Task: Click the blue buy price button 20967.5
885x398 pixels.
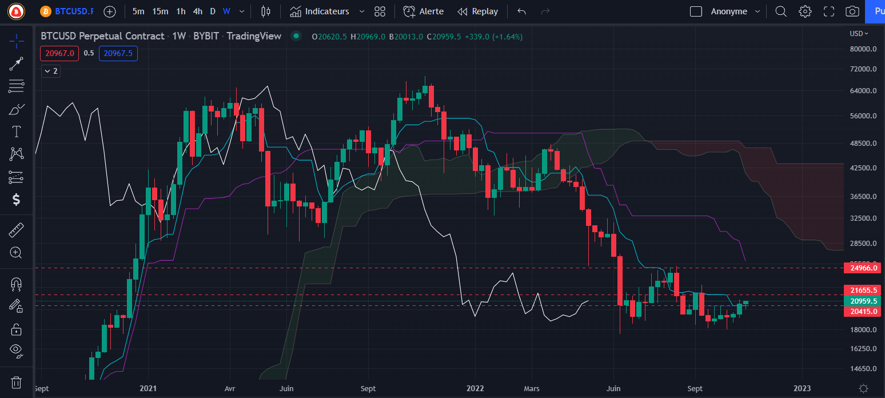Action: [x=118, y=53]
